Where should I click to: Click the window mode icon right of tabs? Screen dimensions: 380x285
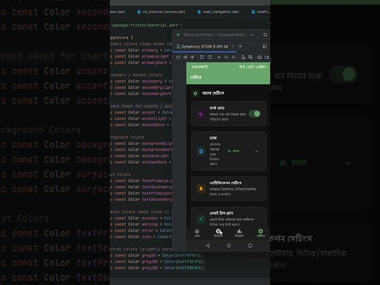[x=265, y=46]
